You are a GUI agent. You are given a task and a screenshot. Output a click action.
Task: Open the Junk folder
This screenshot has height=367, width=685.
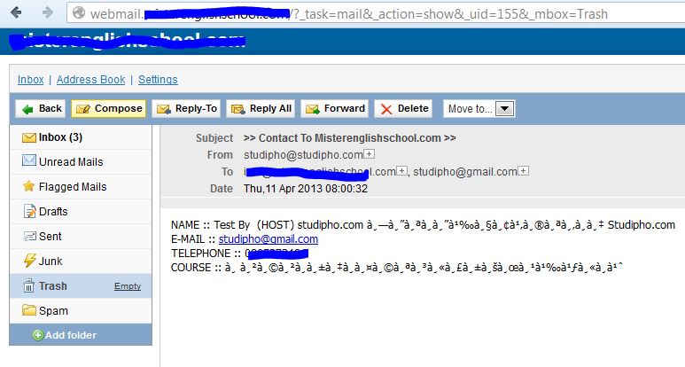[x=81, y=262]
